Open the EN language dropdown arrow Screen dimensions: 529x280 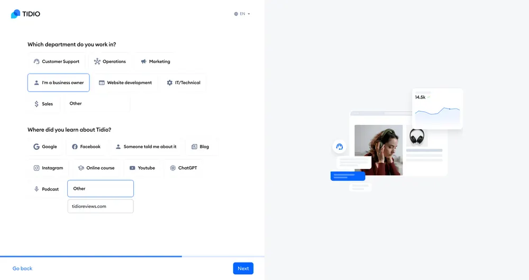(x=249, y=14)
